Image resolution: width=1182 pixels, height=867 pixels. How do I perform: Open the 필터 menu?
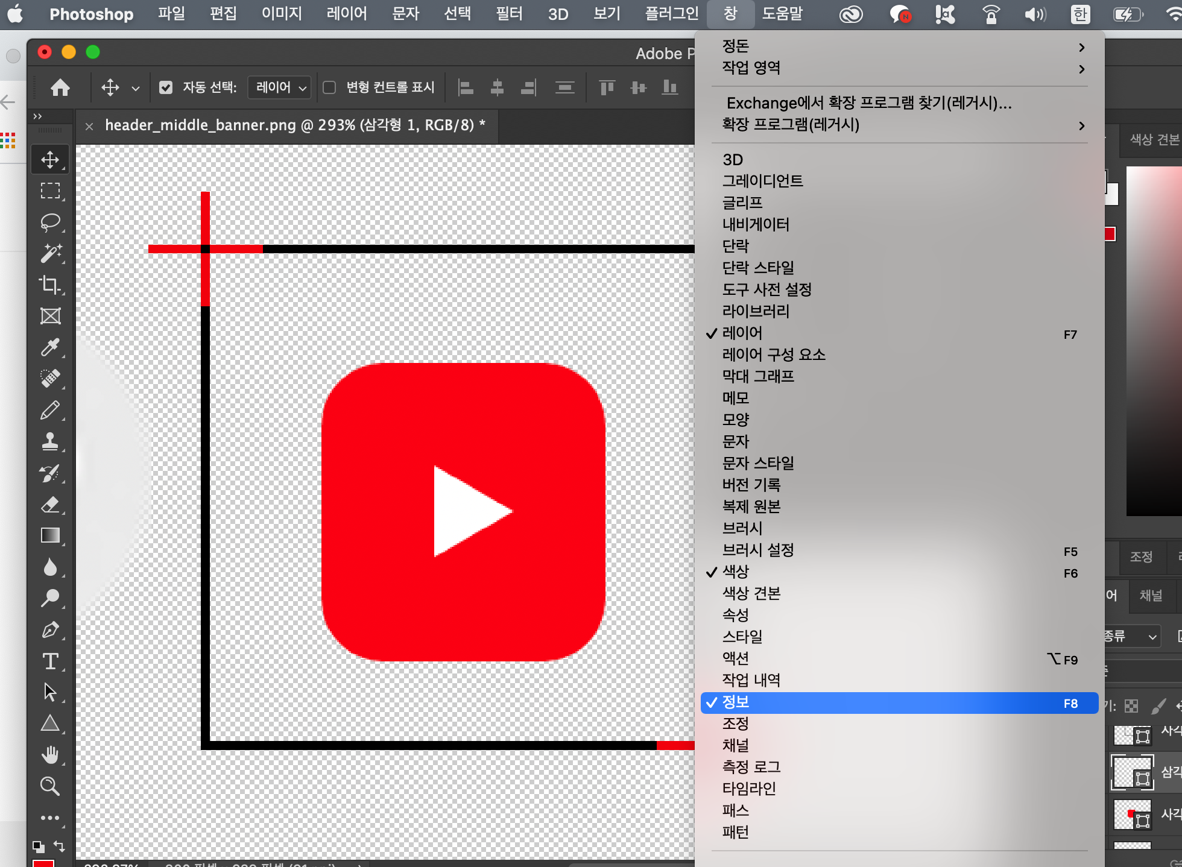click(508, 14)
